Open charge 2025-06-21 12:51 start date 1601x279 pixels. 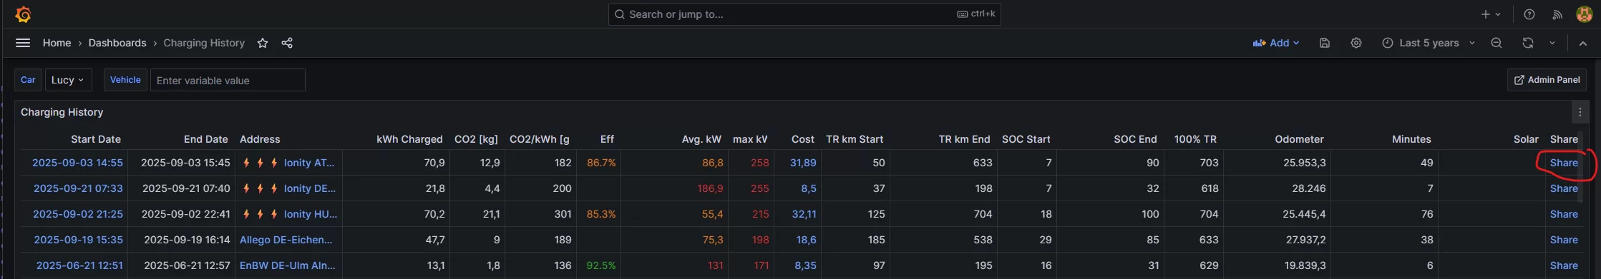[79, 265]
